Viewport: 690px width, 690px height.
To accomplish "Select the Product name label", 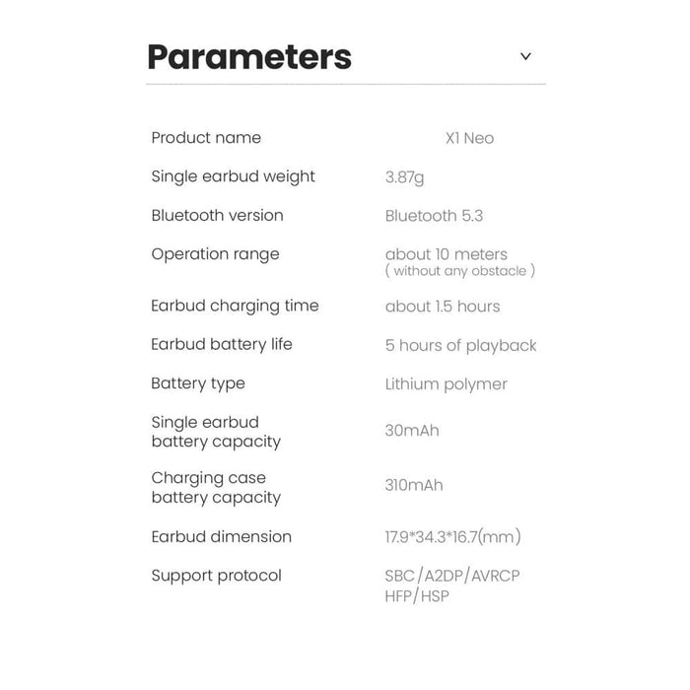I will tap(206, 137).
